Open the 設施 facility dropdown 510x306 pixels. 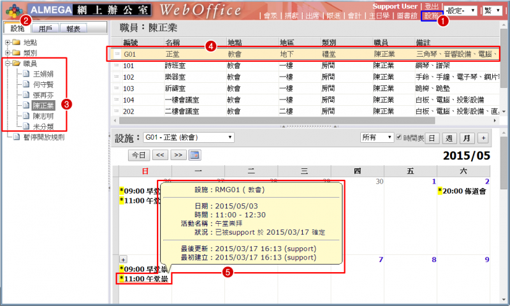click(188, 138)
